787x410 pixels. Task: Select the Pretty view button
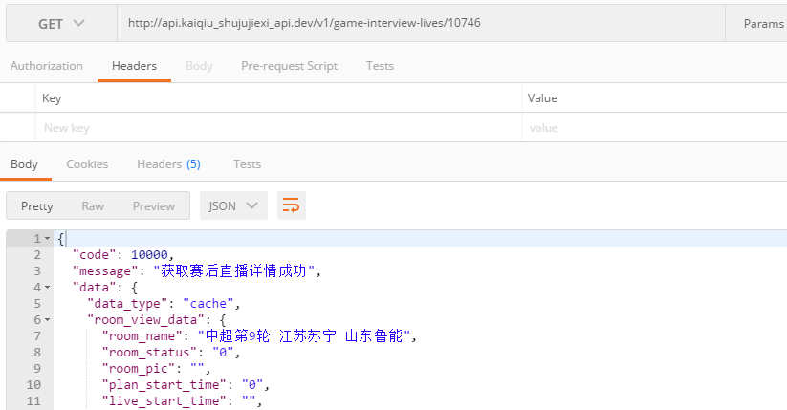[x=37, y=206]
